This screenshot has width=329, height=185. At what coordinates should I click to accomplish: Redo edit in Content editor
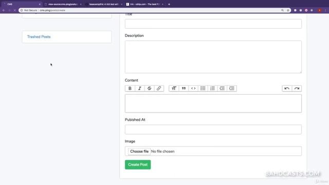coord(297,88)
